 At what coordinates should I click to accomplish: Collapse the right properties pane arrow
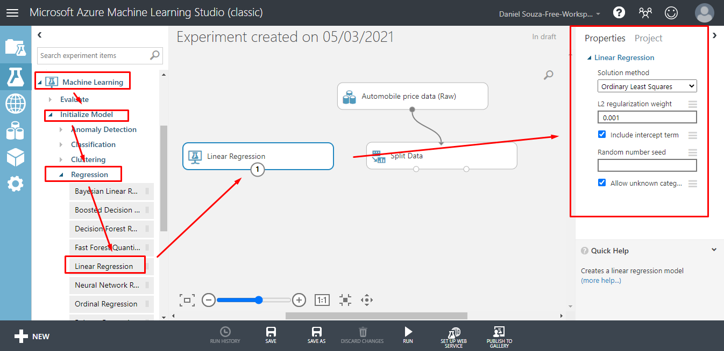714,35
